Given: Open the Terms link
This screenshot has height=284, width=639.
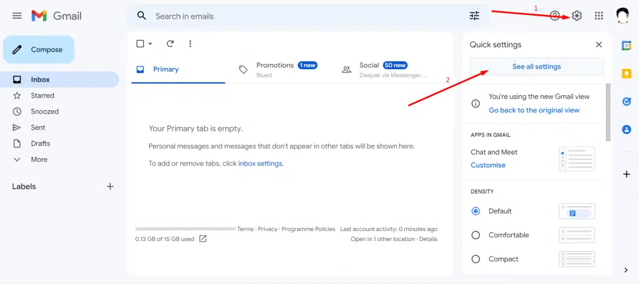Looking at the screenshot, I should pyautogui.click(x=245, y=229).
